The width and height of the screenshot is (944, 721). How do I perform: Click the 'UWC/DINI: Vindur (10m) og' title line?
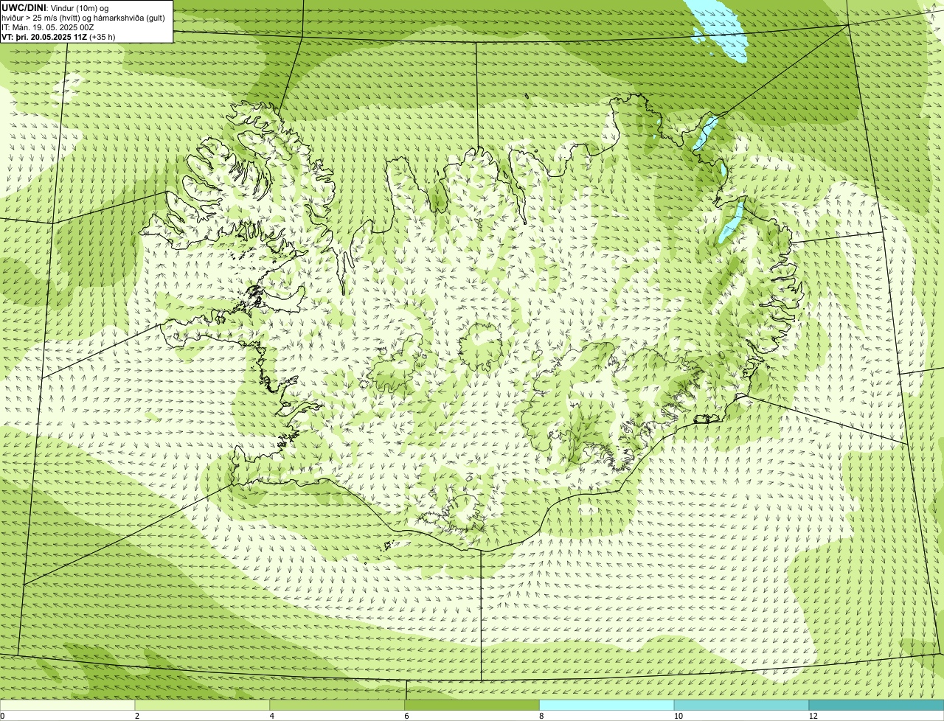click(x=55, y=7)
